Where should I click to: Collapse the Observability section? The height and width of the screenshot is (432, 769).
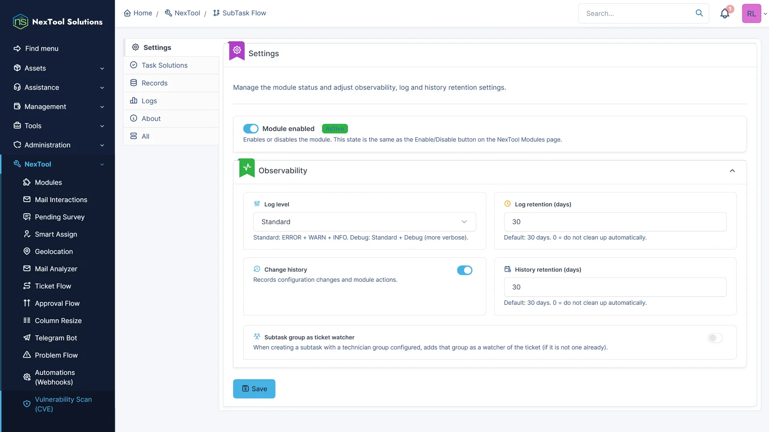point(732,171)
